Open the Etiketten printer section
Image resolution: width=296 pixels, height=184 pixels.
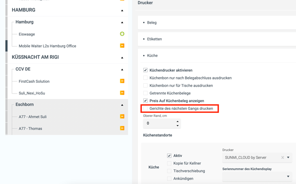[x=154, y=39]
